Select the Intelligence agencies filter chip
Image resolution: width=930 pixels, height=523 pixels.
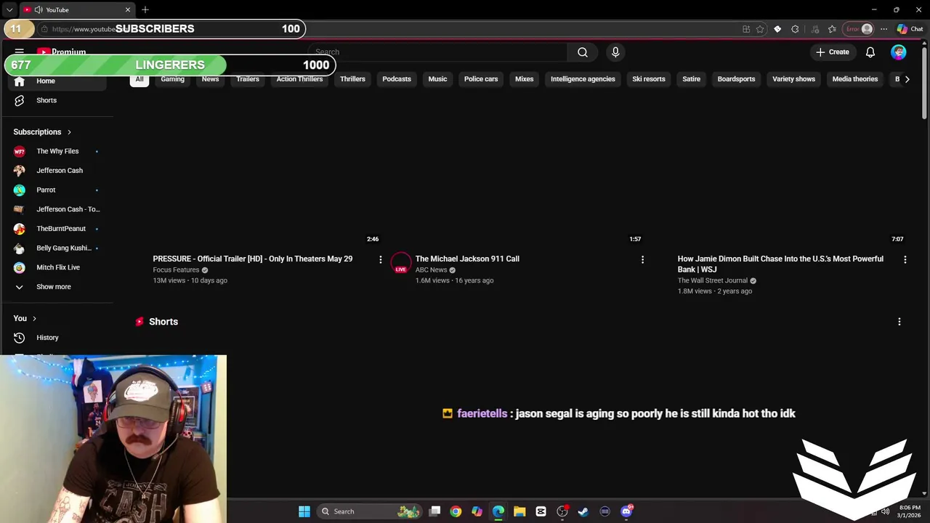coord(583,79)
